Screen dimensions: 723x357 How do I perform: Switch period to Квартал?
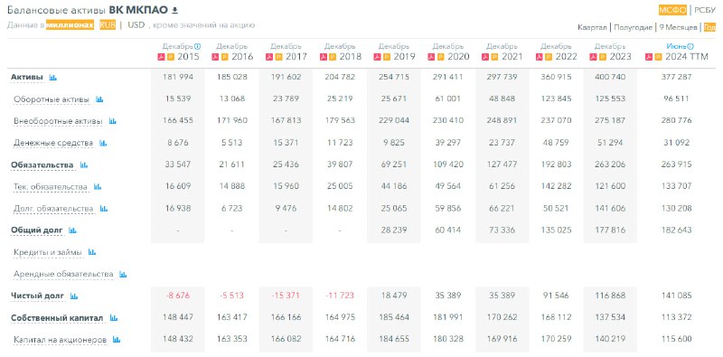click(592, 28)
